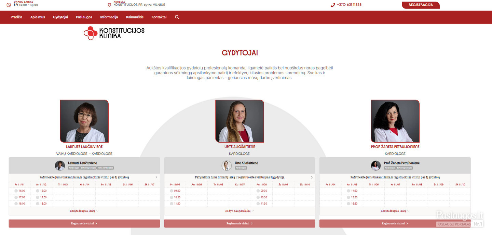Select 14:30 on An 11/05 for Prof. Petrulionienė
Viewport: 492px width, 235px height.
tap(352, 191)
